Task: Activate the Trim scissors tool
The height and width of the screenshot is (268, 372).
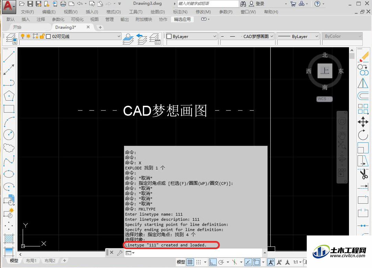Action: tap(363, 174)
